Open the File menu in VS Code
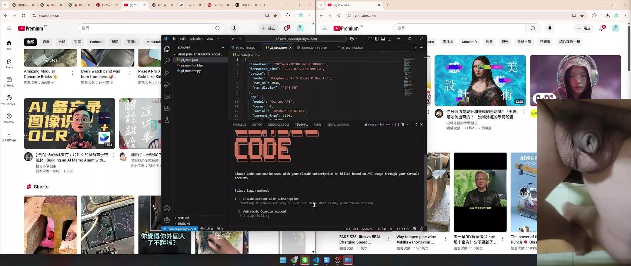 pos(174,38)
